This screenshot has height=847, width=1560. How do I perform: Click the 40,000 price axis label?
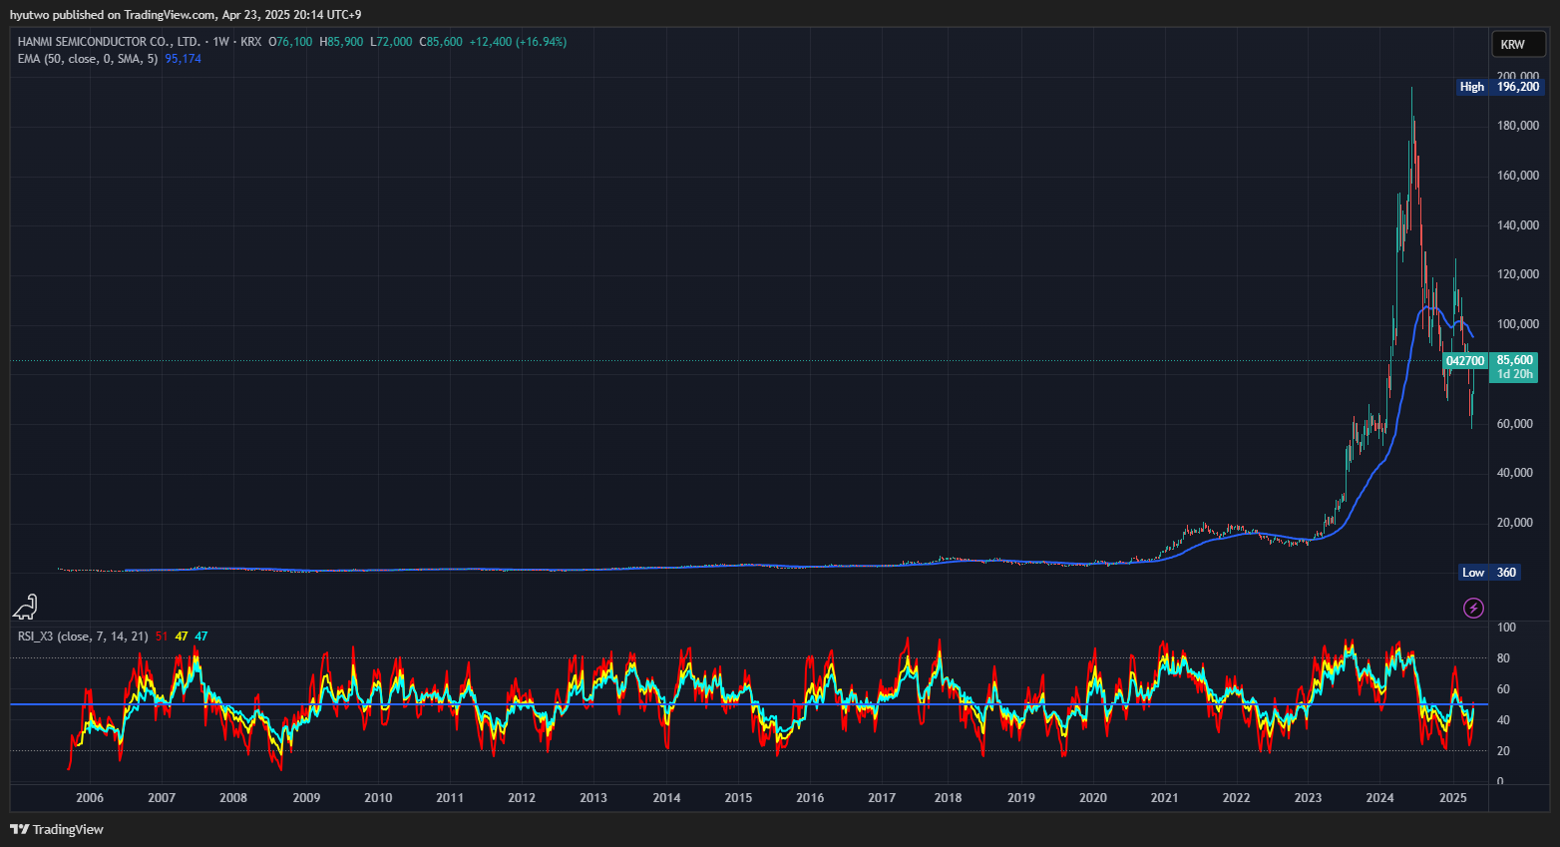click(x=1515, y=473)
